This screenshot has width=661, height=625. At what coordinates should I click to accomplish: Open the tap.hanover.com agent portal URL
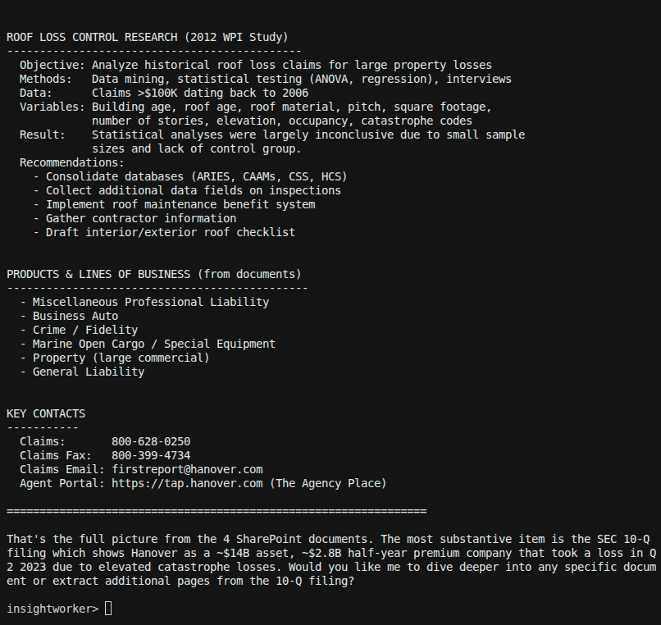(x=187, y=483)
